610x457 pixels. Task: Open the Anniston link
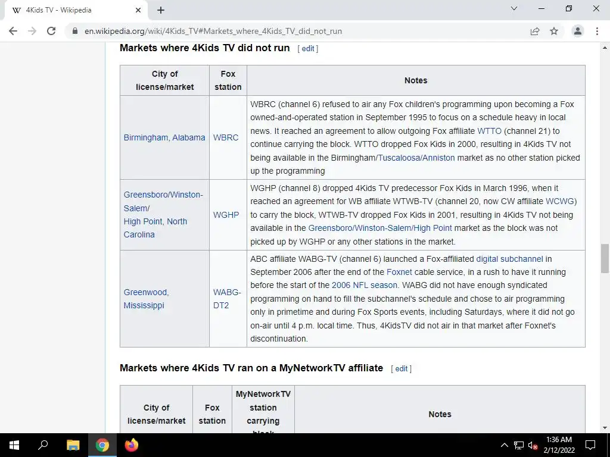pyautogui.click(x=438, y=158)
